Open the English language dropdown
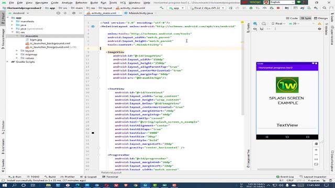 pos(282,2)
